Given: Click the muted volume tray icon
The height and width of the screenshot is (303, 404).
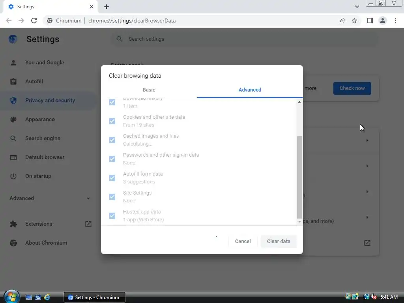Looking at the screenshot, I should click(x=374, y=297).
